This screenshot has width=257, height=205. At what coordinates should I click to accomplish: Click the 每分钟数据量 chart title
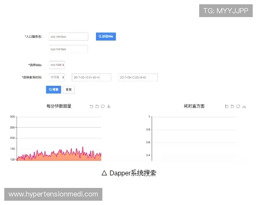[59, 106]
